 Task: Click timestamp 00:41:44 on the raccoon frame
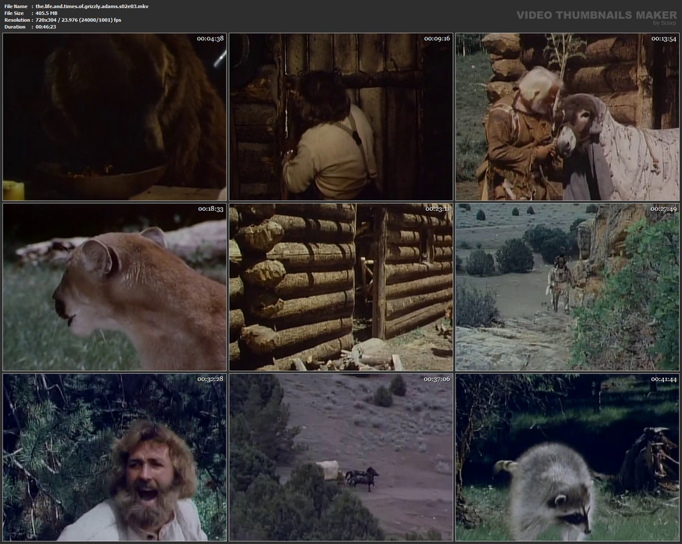pyautogui.click(x=664, y=379)
